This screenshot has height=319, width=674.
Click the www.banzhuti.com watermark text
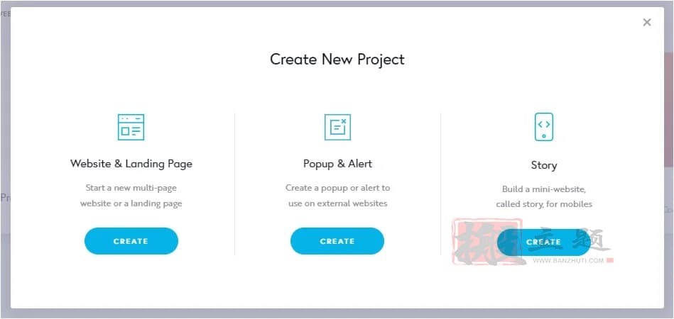click(x=568, y=260)
